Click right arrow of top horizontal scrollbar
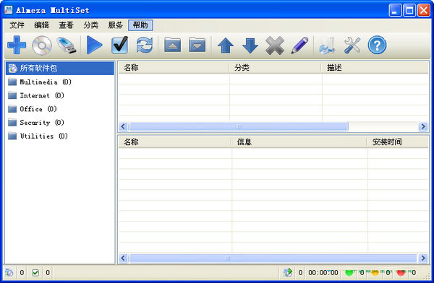 pyautogui.click(x=423, y=126)
